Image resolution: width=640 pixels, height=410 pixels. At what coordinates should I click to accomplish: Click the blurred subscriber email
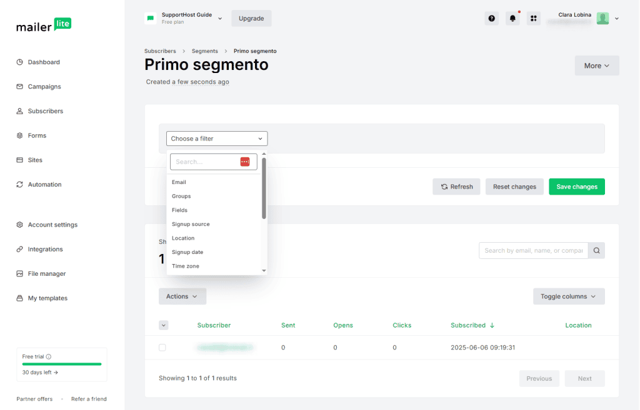[x=225, y=348]
